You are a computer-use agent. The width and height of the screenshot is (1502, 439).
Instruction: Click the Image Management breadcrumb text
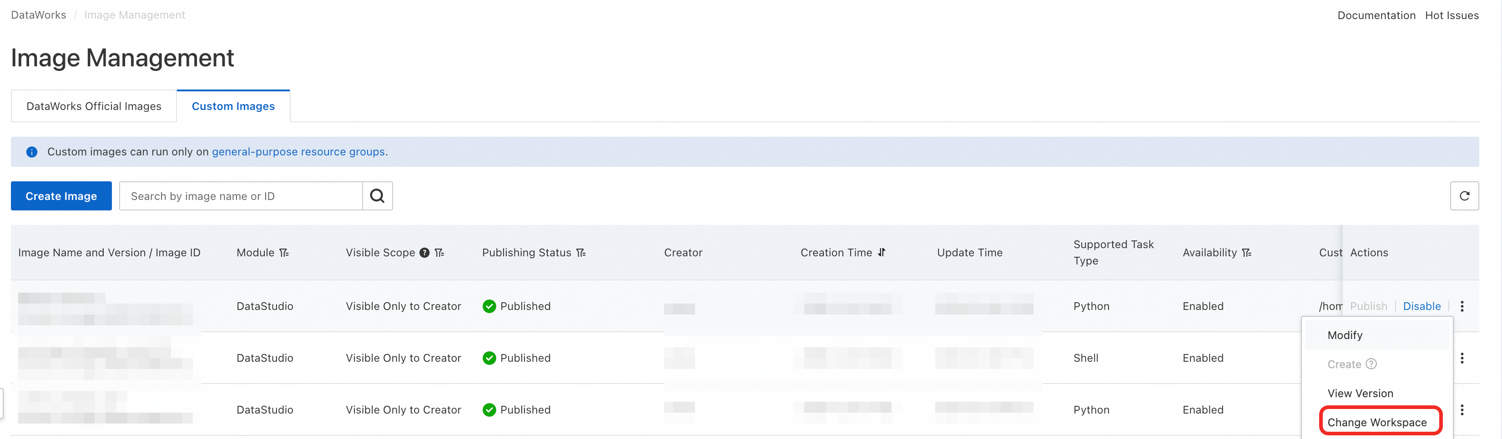(135, 15)
